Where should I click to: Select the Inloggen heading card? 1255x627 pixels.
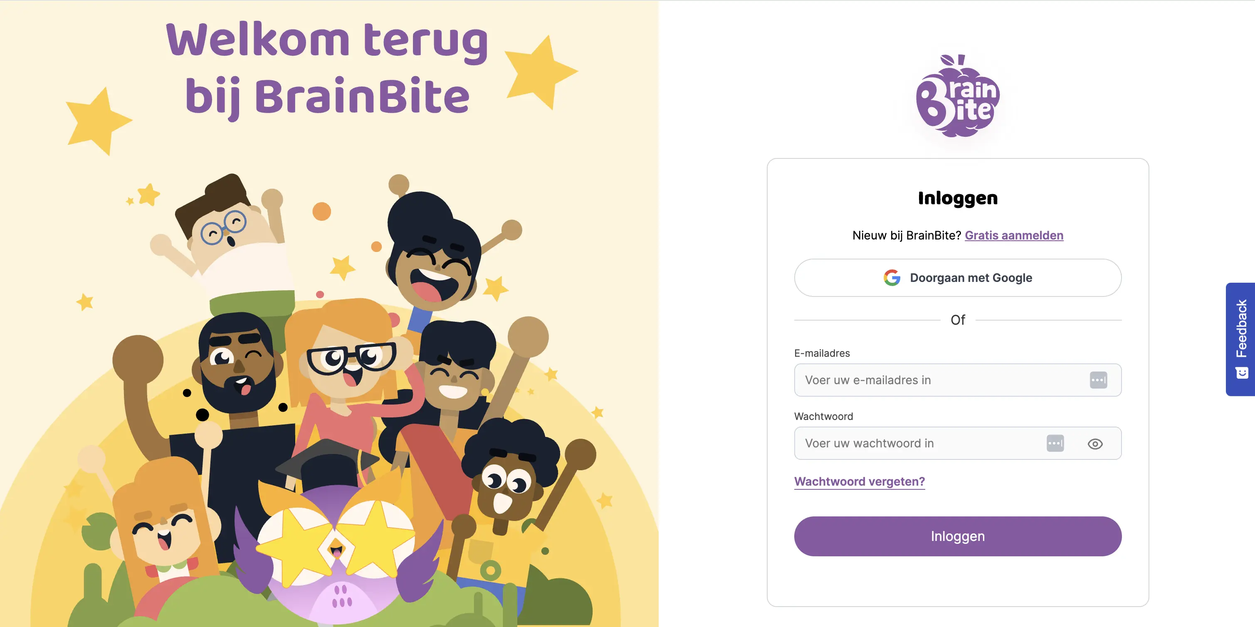957,198
